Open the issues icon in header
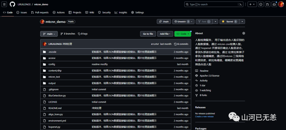286x130 pixels. pos(261,5)
